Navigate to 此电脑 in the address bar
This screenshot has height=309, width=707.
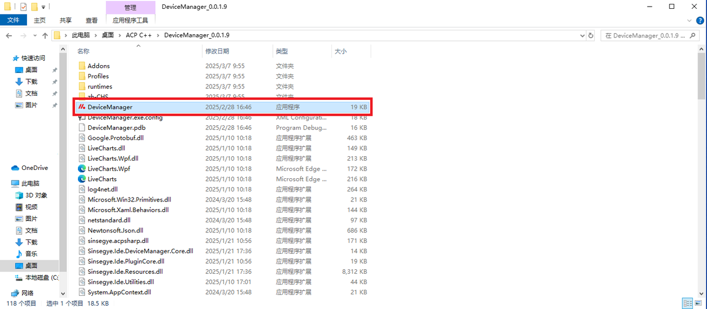click(81, 35)
